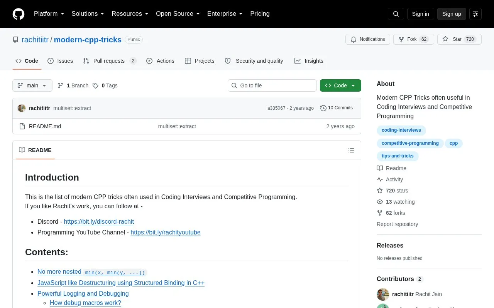Image resolution: width=494 pixels, height=308 pixels.
Task: Open Activity link in About sidebar
Action: pos(390,179)
